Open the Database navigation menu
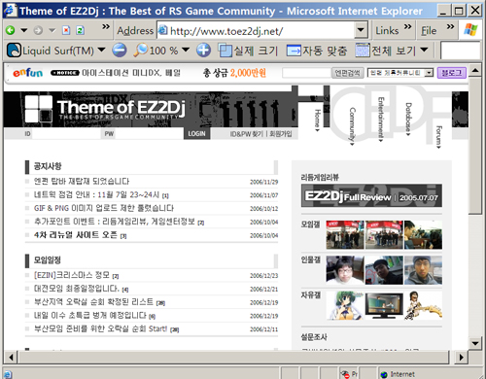 click(x=408, y=119)
